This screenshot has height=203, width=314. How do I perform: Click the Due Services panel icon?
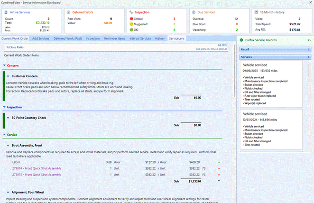(194, 12)
